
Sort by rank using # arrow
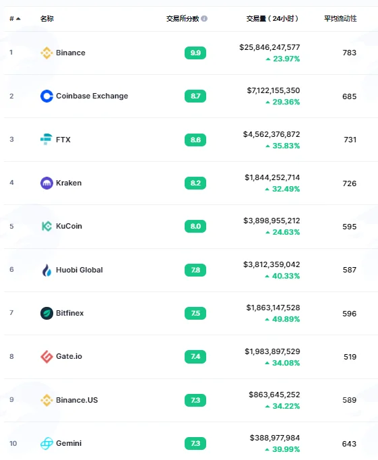click(15, 19)
